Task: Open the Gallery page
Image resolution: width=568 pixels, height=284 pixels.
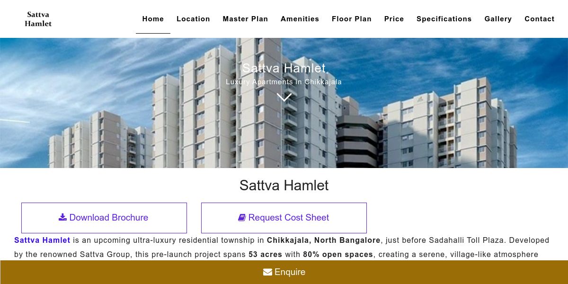Action: point(498,19)
